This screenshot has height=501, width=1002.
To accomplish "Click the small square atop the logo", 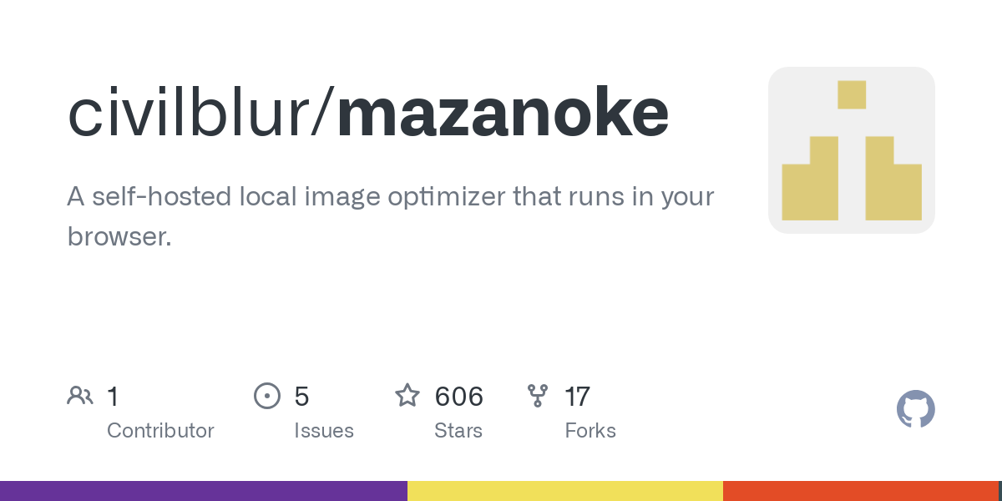I will coord(852,94).
